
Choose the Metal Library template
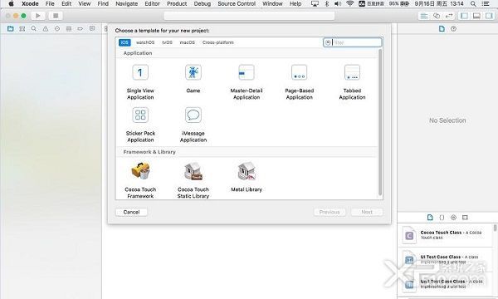coord(247,177)
